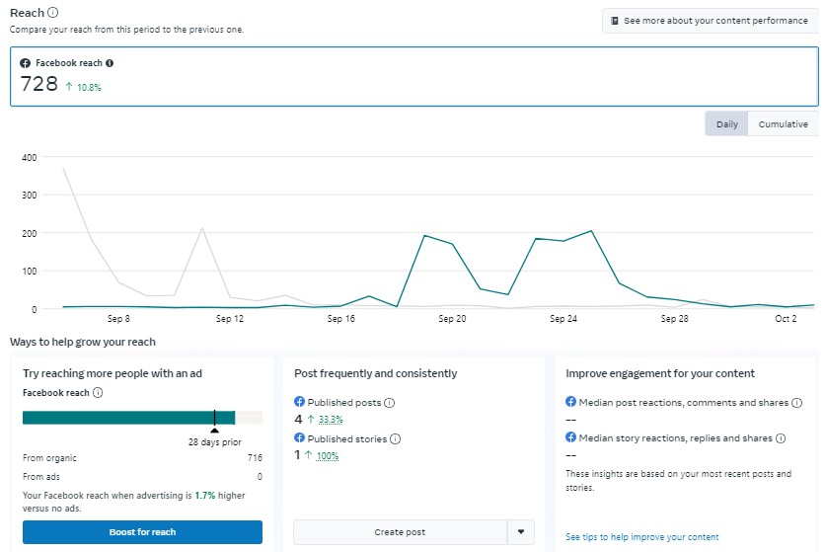
Task: Click info icon next to Published stories
Action: (x=395, y=438)
